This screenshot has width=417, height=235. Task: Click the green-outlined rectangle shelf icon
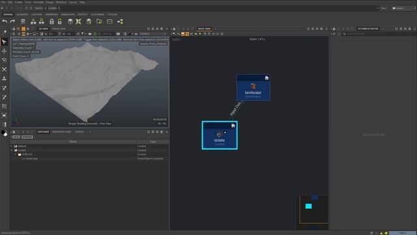tap(109, 22)
